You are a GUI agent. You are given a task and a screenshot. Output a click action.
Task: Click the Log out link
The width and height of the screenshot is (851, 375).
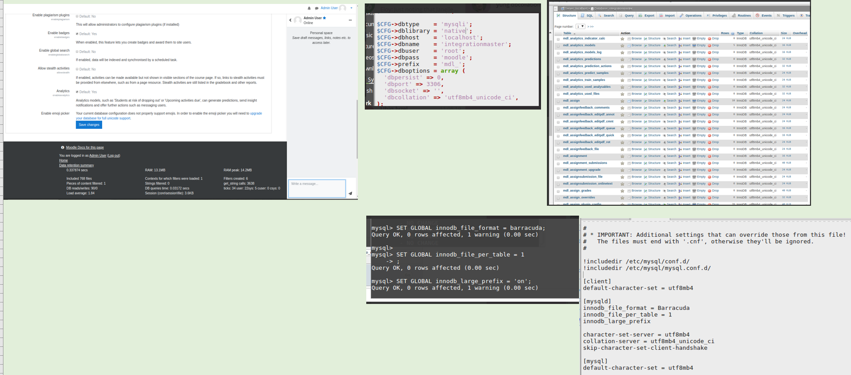point(114,156)
